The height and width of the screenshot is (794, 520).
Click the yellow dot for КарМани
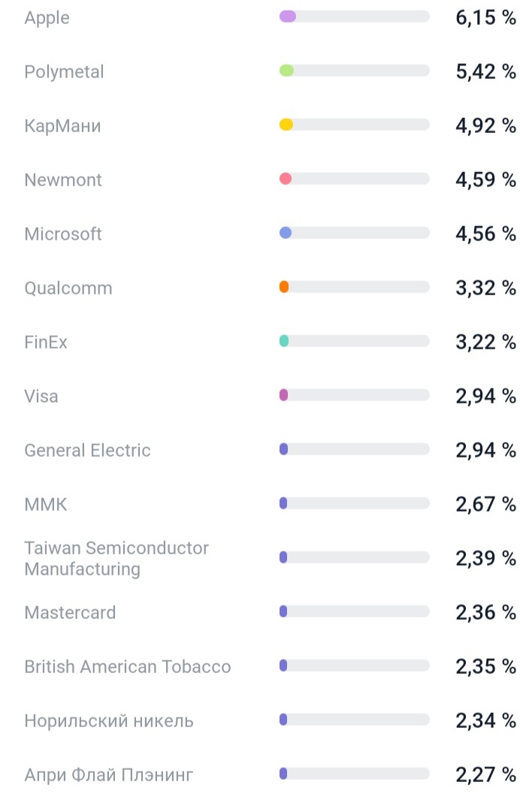point(286,124)
